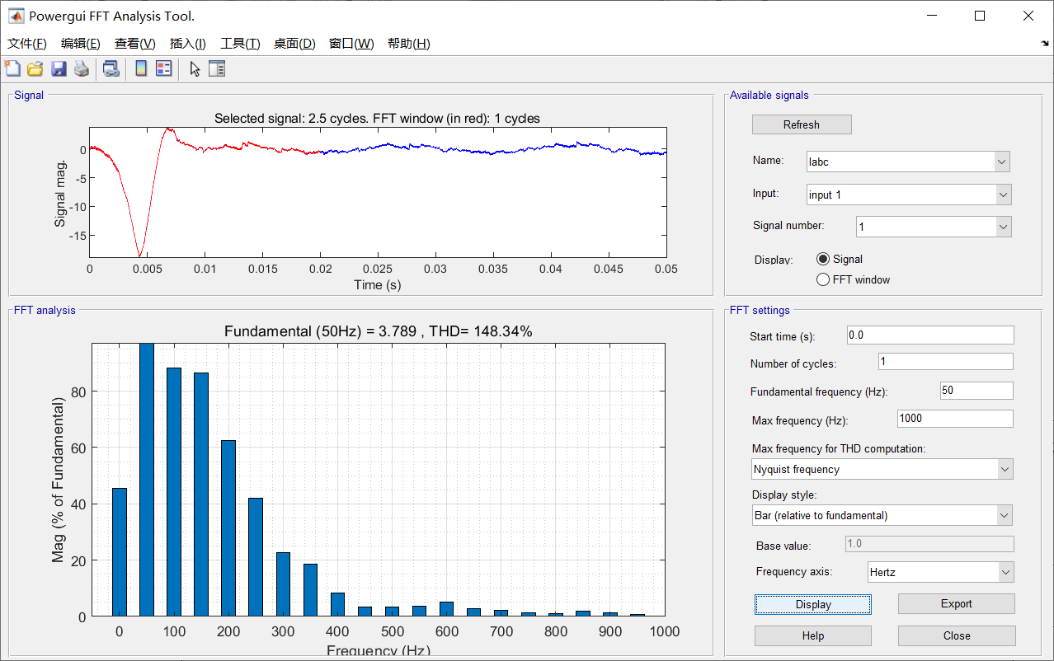Click the FFT bar at 100 Hz
The height and width of the screenshot is (661, 1054).
coord(174,492)
